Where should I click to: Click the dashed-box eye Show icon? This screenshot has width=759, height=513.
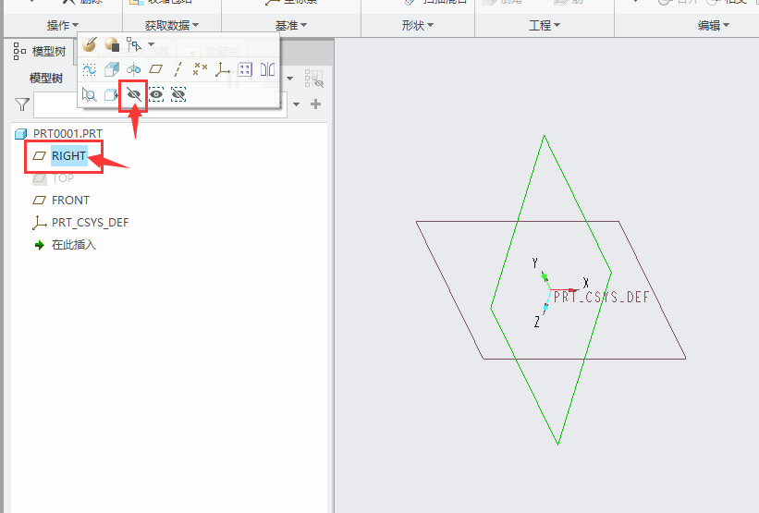click(x=156, y=94)
